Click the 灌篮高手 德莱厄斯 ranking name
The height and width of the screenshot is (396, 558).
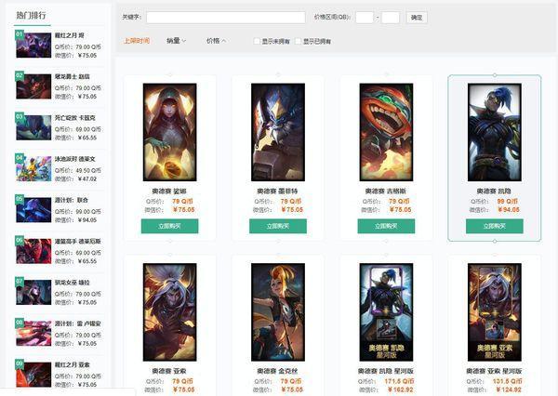77,242
